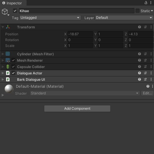Open the Transform component help icon
This screenshot has height=154, width=154.
tap(140, 27)
